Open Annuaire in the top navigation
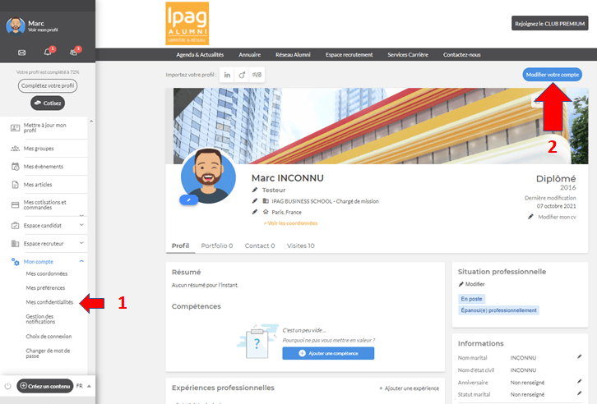597x404 pixels. click(x=249, y=54)
